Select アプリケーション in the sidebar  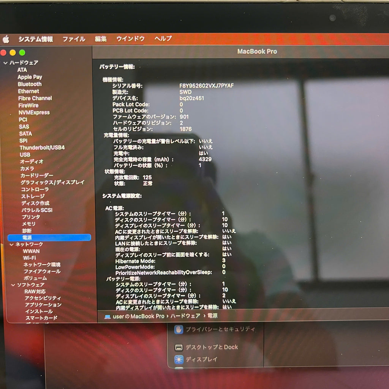point(43,305)
